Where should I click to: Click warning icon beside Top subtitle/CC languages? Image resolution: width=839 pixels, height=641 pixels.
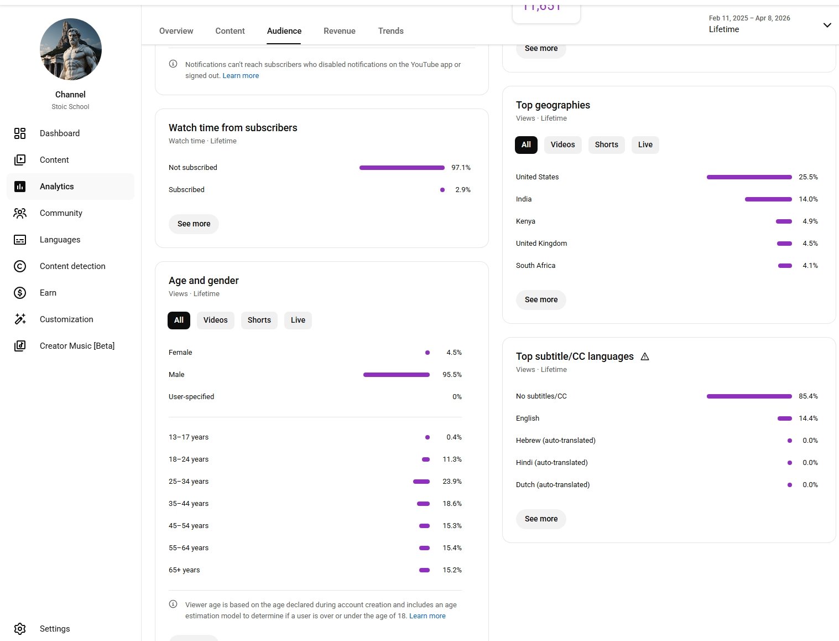point(645,356)
